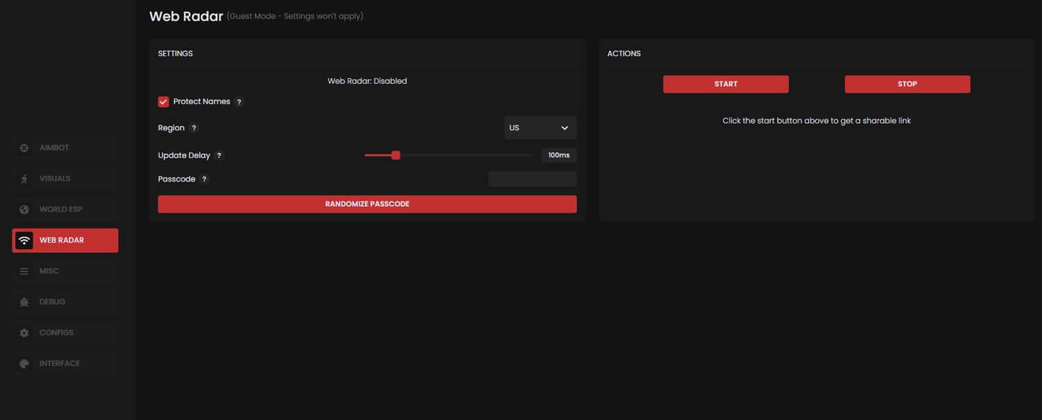Viewport: 1042px width, 420px height.
Task: Click the help icon beside Protect Names
Action: [x=239, y=102]
